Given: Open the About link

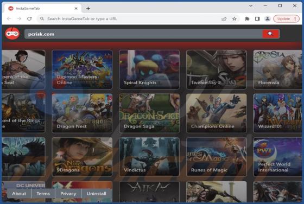Looking at the screenshot, I should 19,194.
